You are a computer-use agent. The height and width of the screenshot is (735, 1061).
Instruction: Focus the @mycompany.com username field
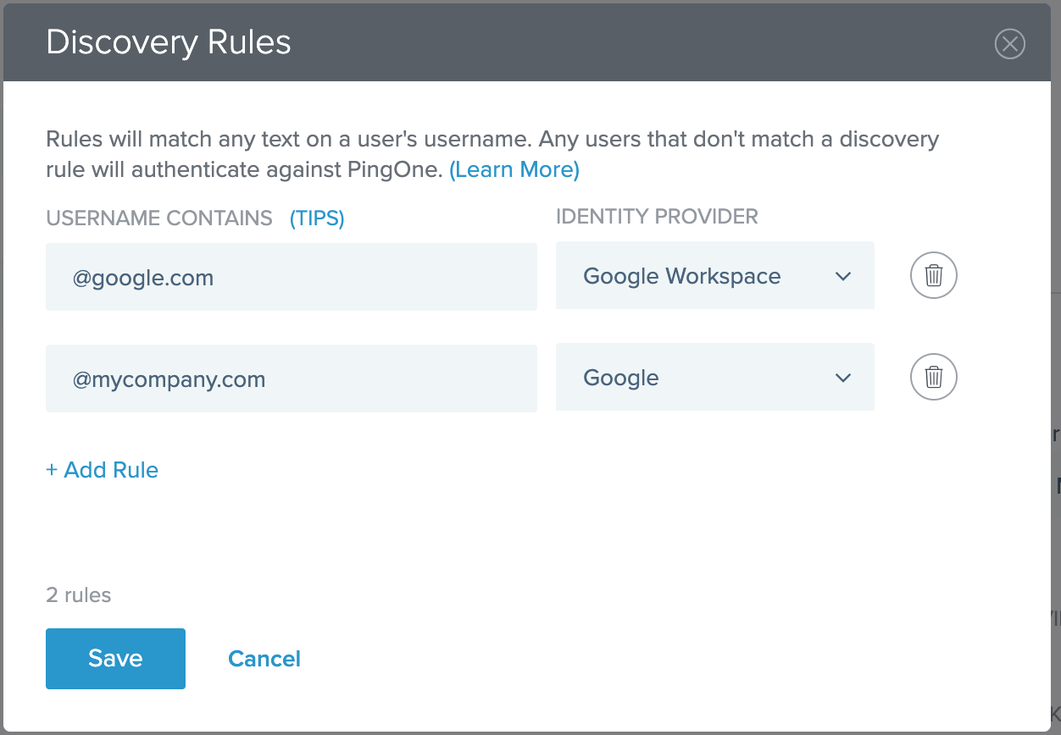pyautogui.click(x=291, y=379)
